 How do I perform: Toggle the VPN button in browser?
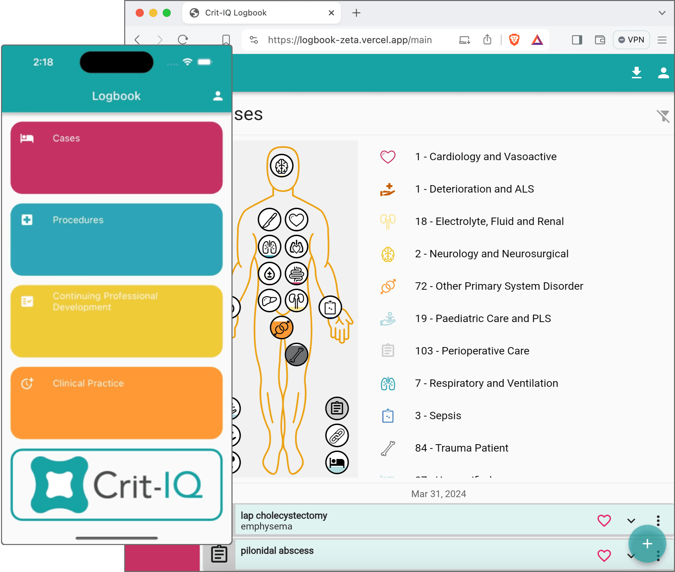631,40
